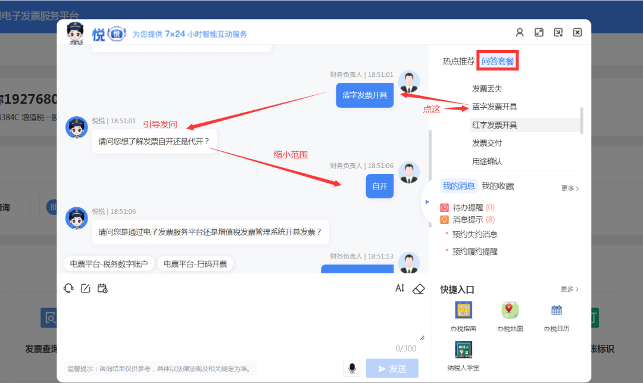Click the 自开 sent message bubble
The width and height of the screenshot is (643, 383).
point(380,186)
